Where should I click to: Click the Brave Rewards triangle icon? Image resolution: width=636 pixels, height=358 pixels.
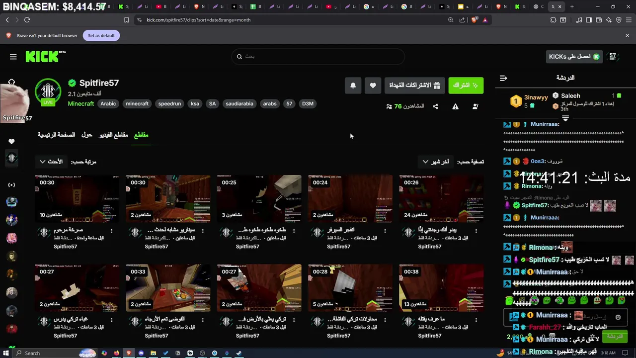(485, 20)
